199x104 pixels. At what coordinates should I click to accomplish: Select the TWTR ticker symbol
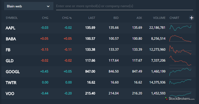click(11, 83)
